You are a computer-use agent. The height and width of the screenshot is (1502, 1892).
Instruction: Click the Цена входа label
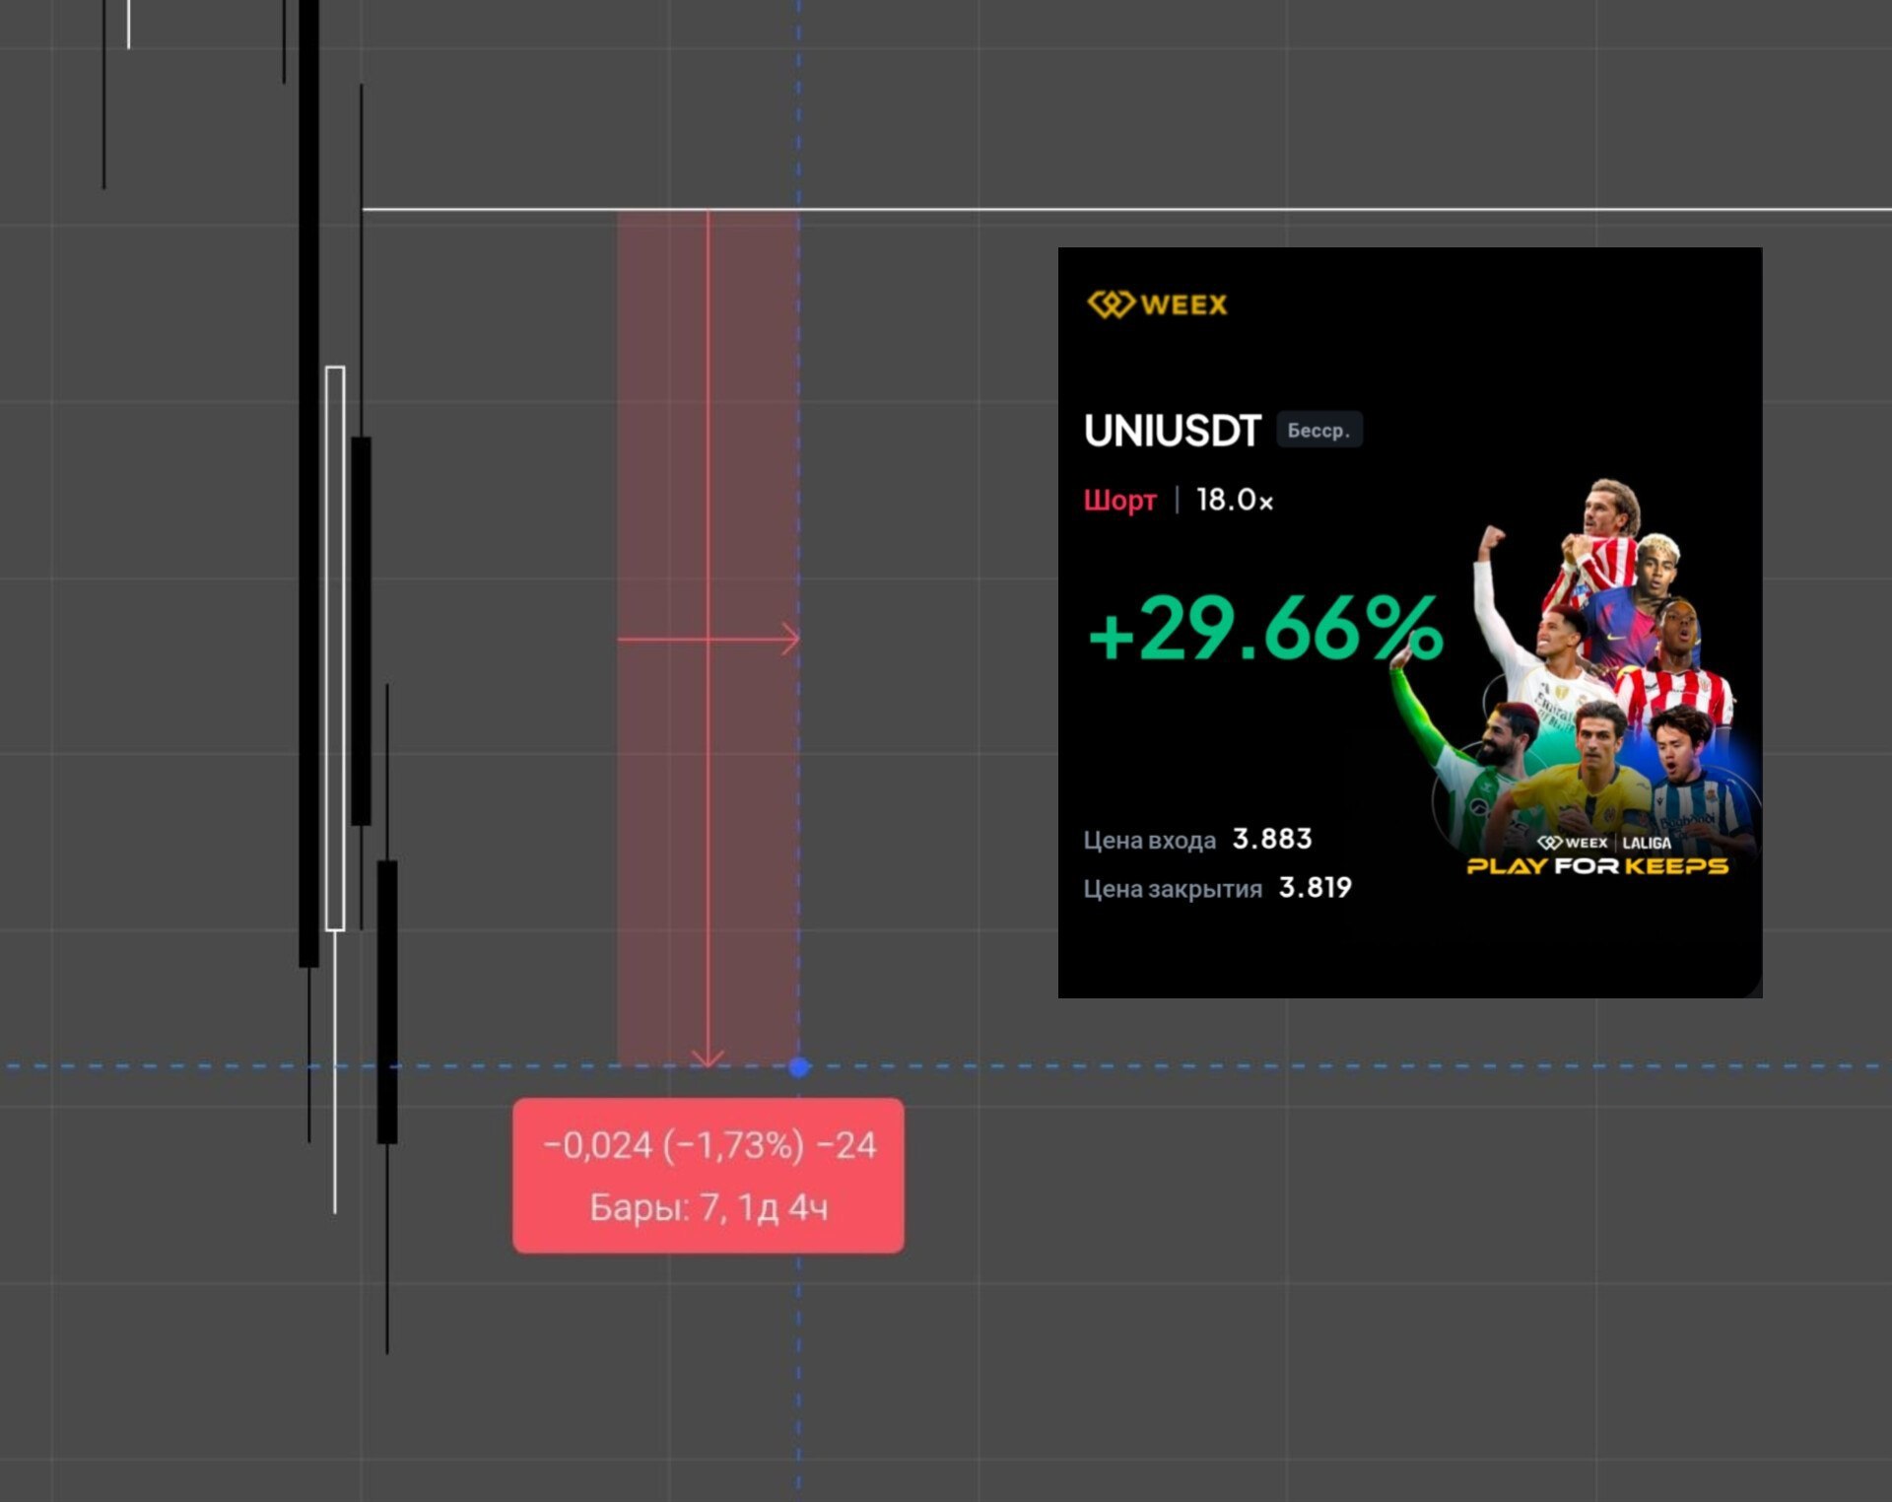click(x=1150, y=841)
